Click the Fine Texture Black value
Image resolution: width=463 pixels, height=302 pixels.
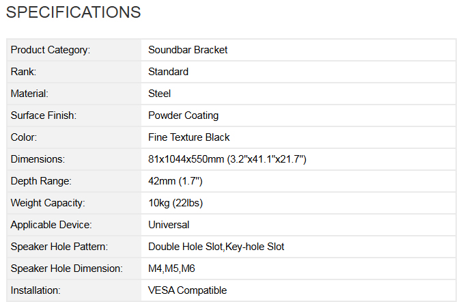(189, 137)
